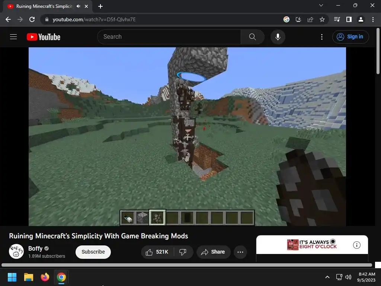381x286 pixels.
Task: Dislike the video with thumbs down
Action: coord(183,252)
